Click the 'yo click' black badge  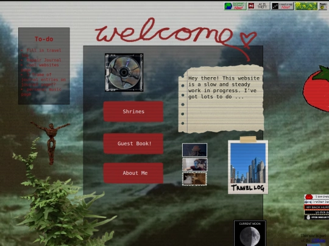317,212
